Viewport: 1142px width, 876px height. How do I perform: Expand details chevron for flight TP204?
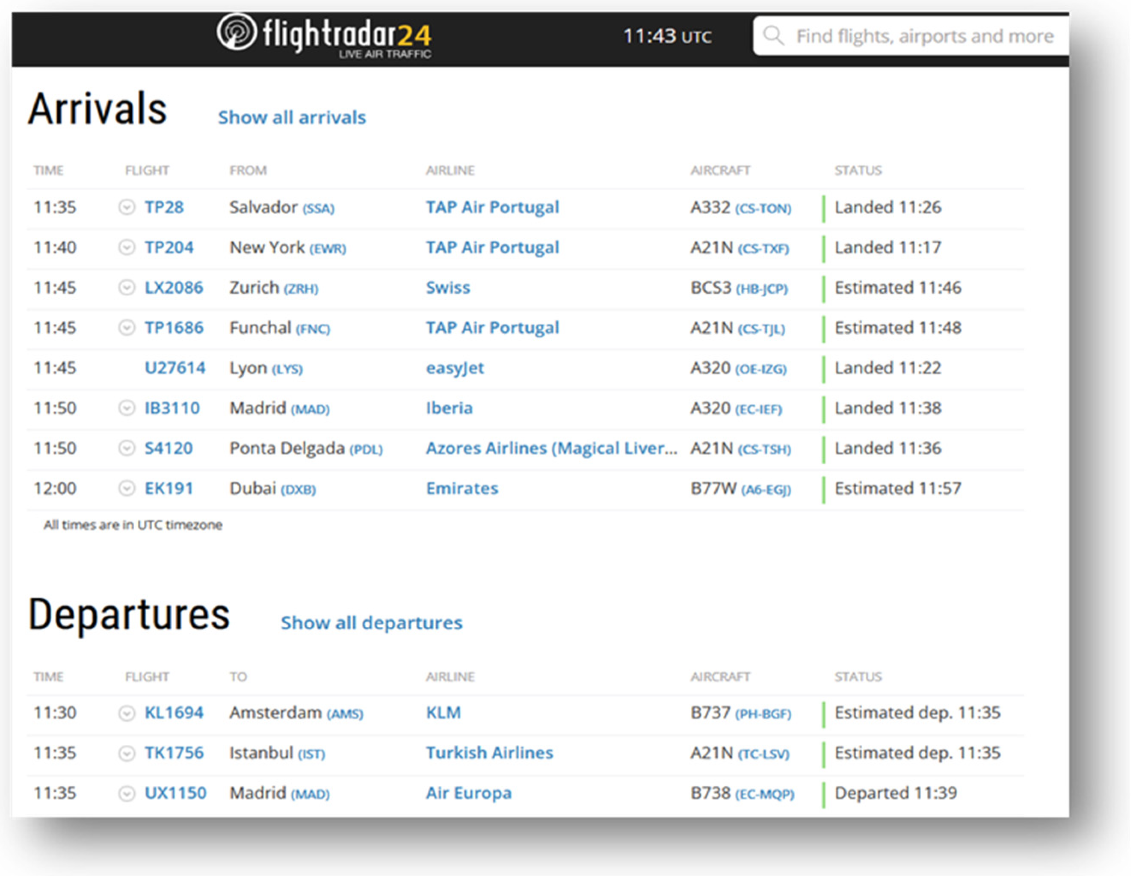[x=126, y=247]
